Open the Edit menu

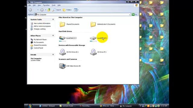(x=34, y=5)
